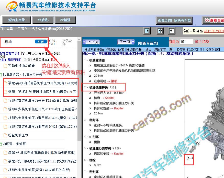224x178 pixels.
Task: Open 检查机油压力 item
Action: [x=18, y=135]
